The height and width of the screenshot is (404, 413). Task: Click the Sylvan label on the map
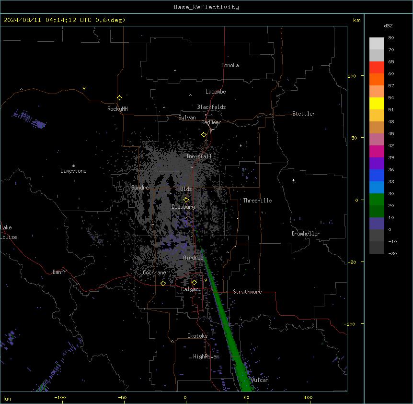click(x=187, y=118)
